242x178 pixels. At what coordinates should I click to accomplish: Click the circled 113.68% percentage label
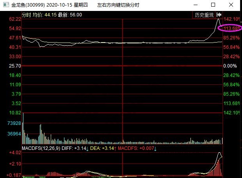pos(231,28)
